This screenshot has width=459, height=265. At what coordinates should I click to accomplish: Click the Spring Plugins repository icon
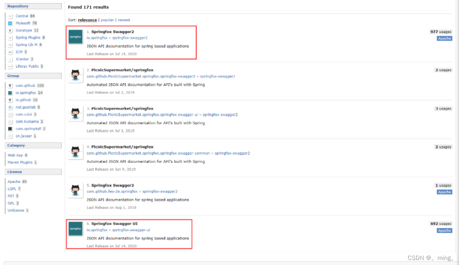10,38
